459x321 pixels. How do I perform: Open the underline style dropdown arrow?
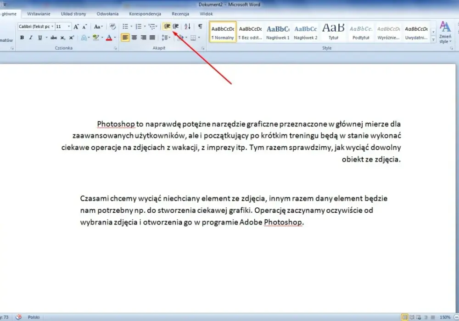(x=46, y=38)
